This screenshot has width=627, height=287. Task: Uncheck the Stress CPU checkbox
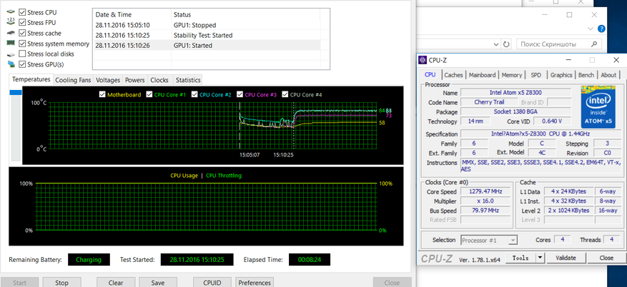pos(22,12)
